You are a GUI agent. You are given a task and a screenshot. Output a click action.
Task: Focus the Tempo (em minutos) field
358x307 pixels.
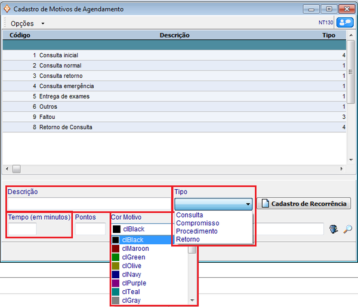pyautogui.click(x=23, y=229)
